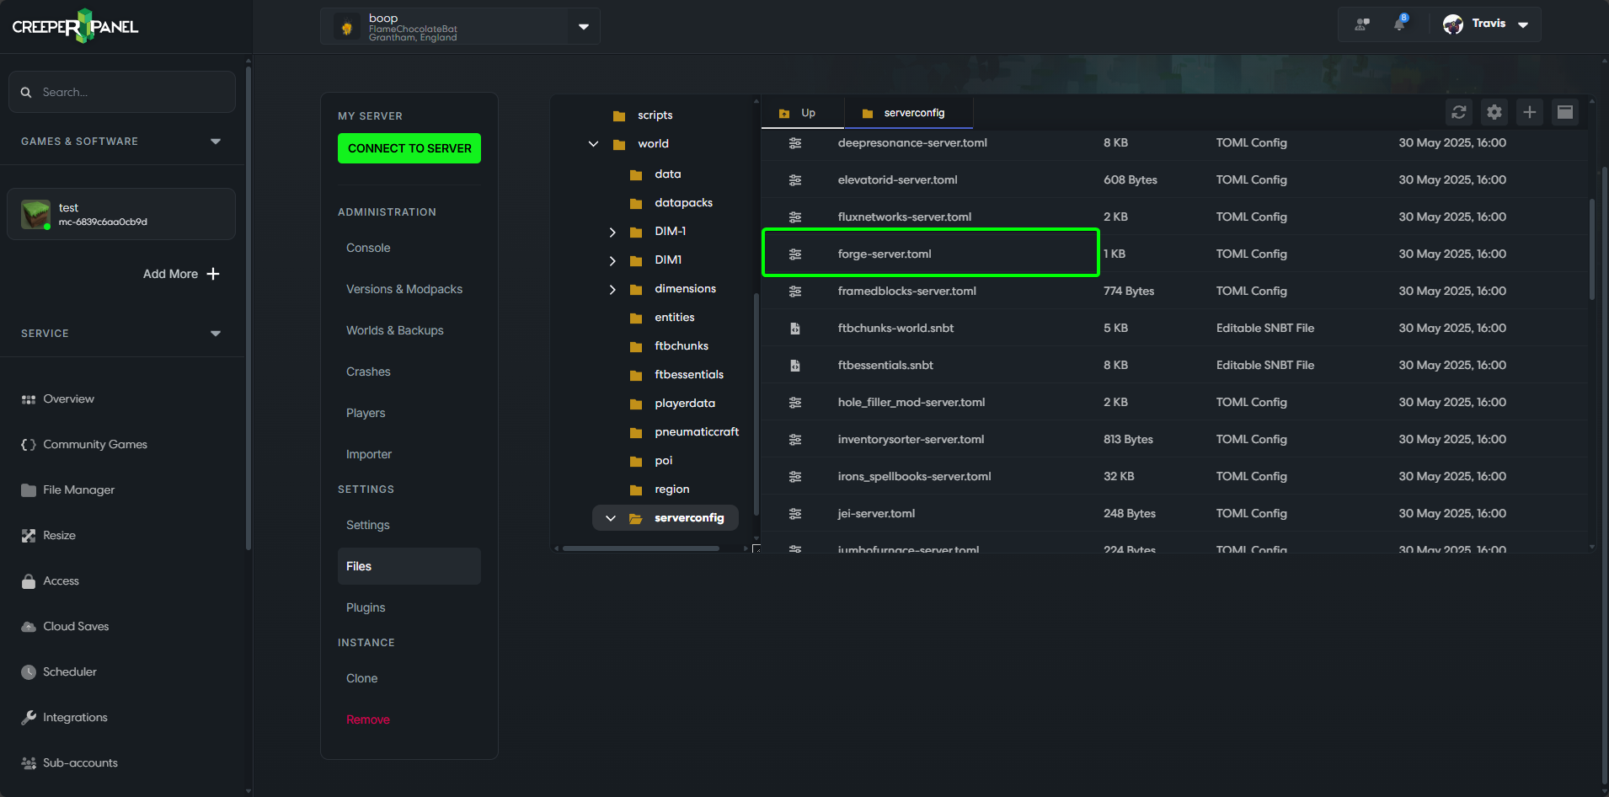The width and height of the screenshot is (1609, 797).
Task: Expand the DIM-1 folder
Action: click(612, 231)
